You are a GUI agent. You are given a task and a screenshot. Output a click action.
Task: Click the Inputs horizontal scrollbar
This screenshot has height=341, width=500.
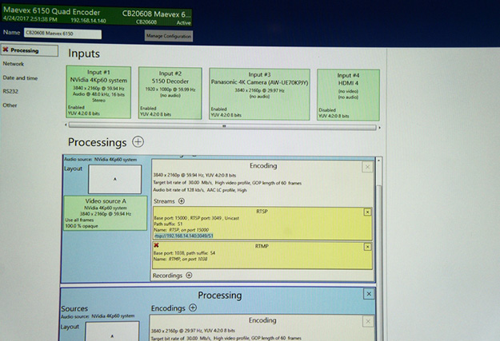[224, 125]
